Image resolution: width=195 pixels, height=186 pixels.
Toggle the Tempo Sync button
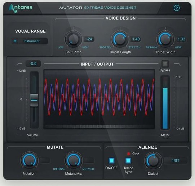[128, 161]
